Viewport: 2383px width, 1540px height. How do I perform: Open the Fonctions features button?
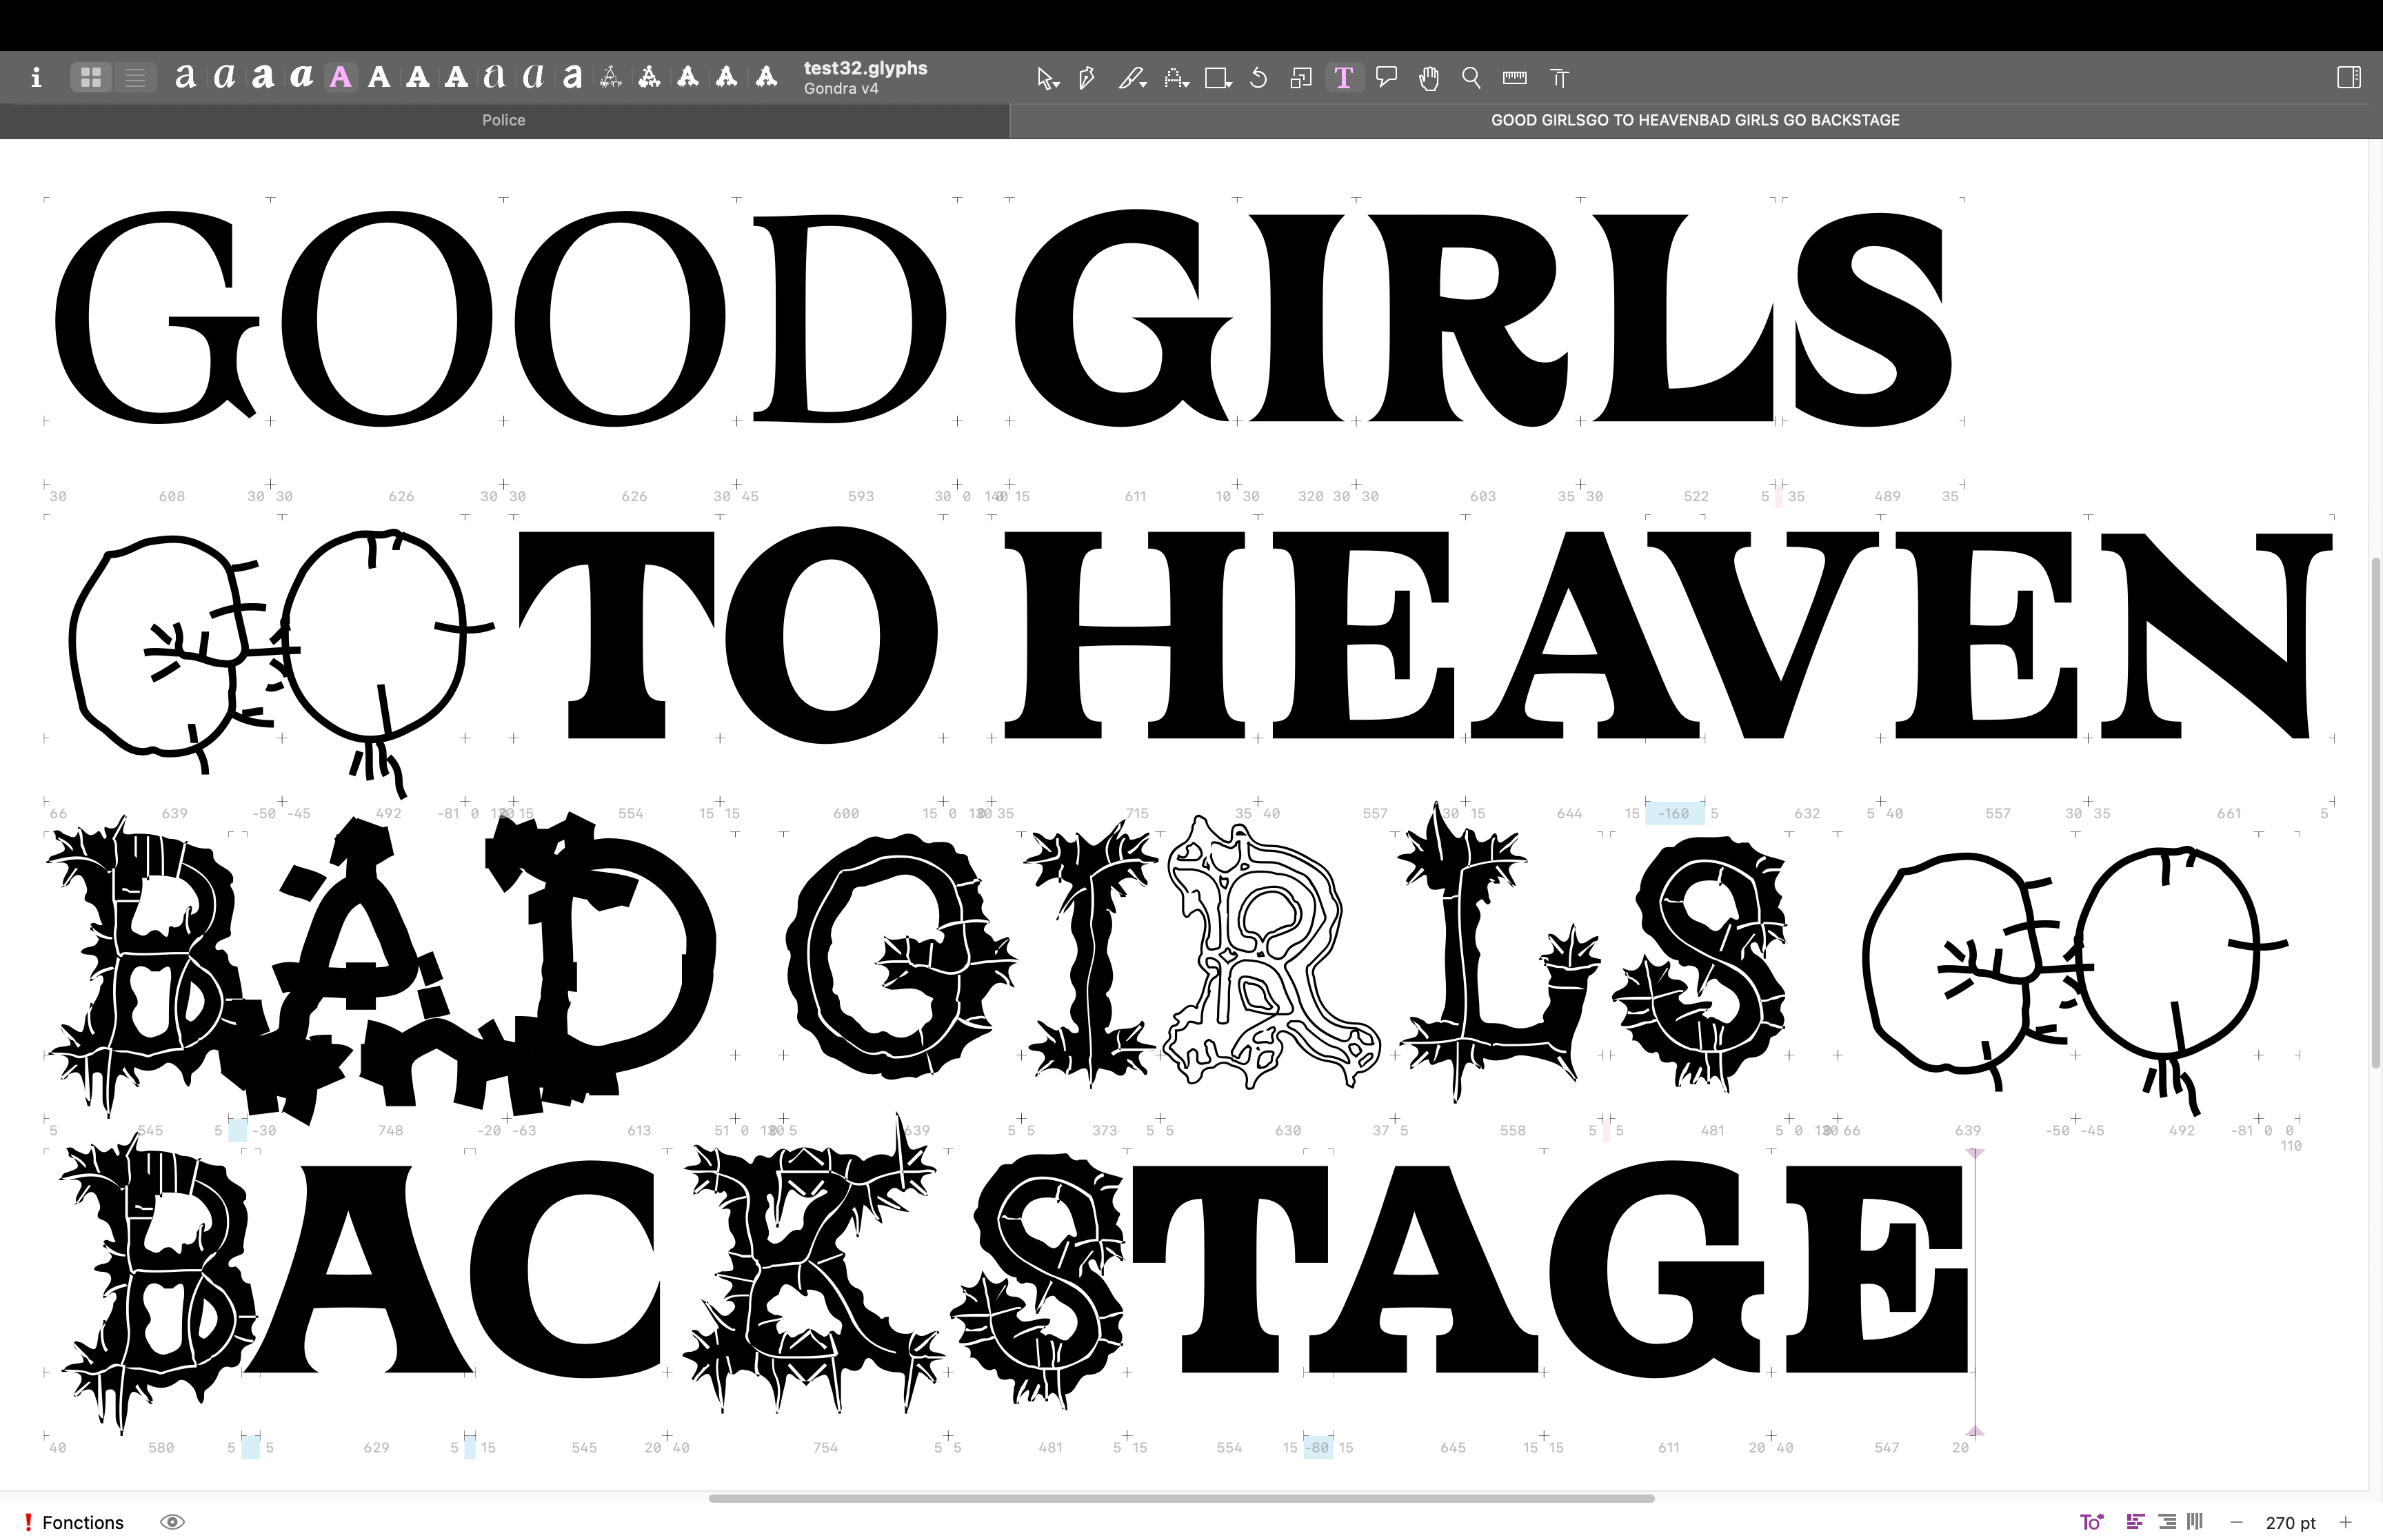82,1522
